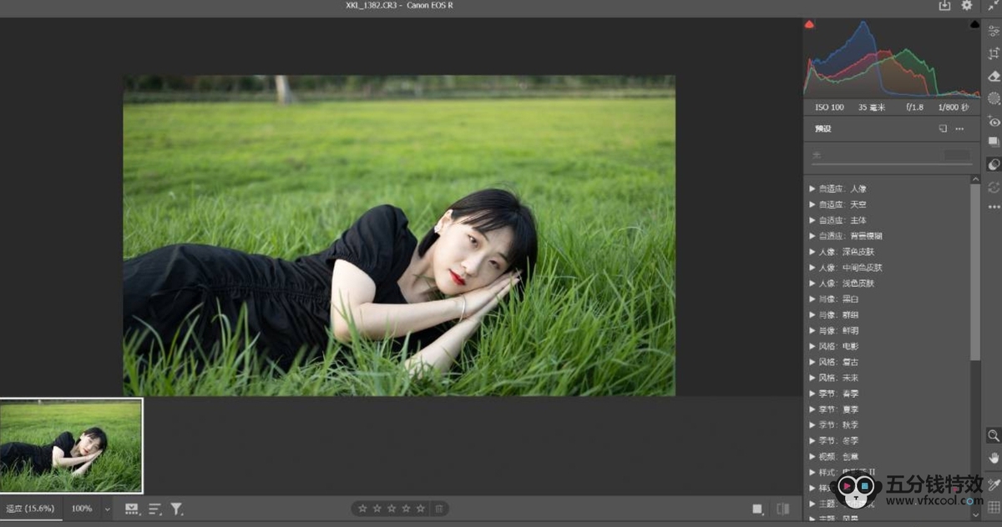Set rating to three stars
The image size is (1002, 527).
[392, 508]
